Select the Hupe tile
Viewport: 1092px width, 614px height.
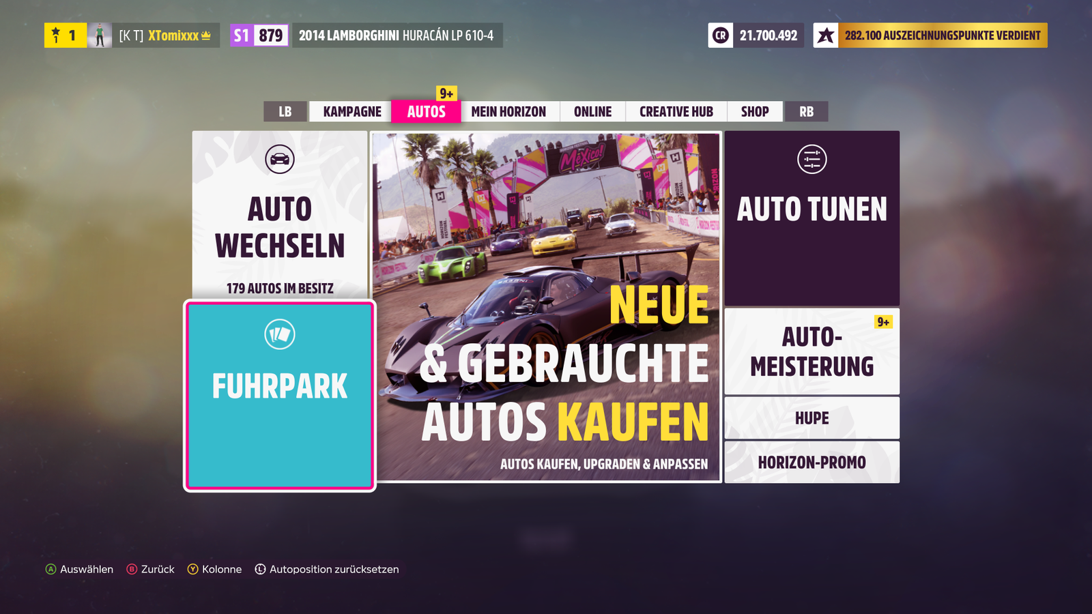click(x=812, y=418)
